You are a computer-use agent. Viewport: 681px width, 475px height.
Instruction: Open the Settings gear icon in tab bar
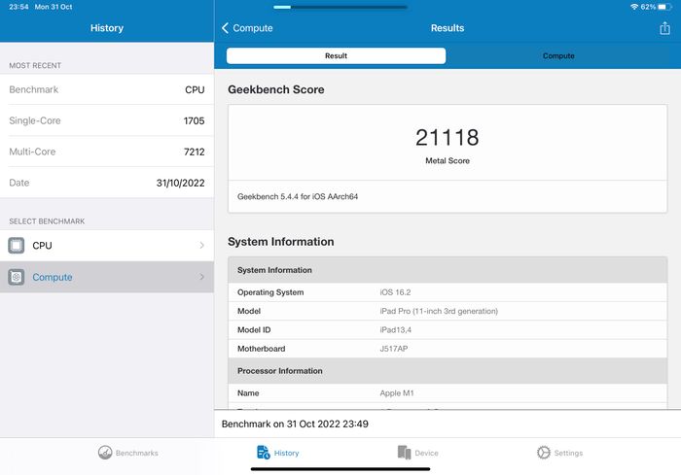543,453
